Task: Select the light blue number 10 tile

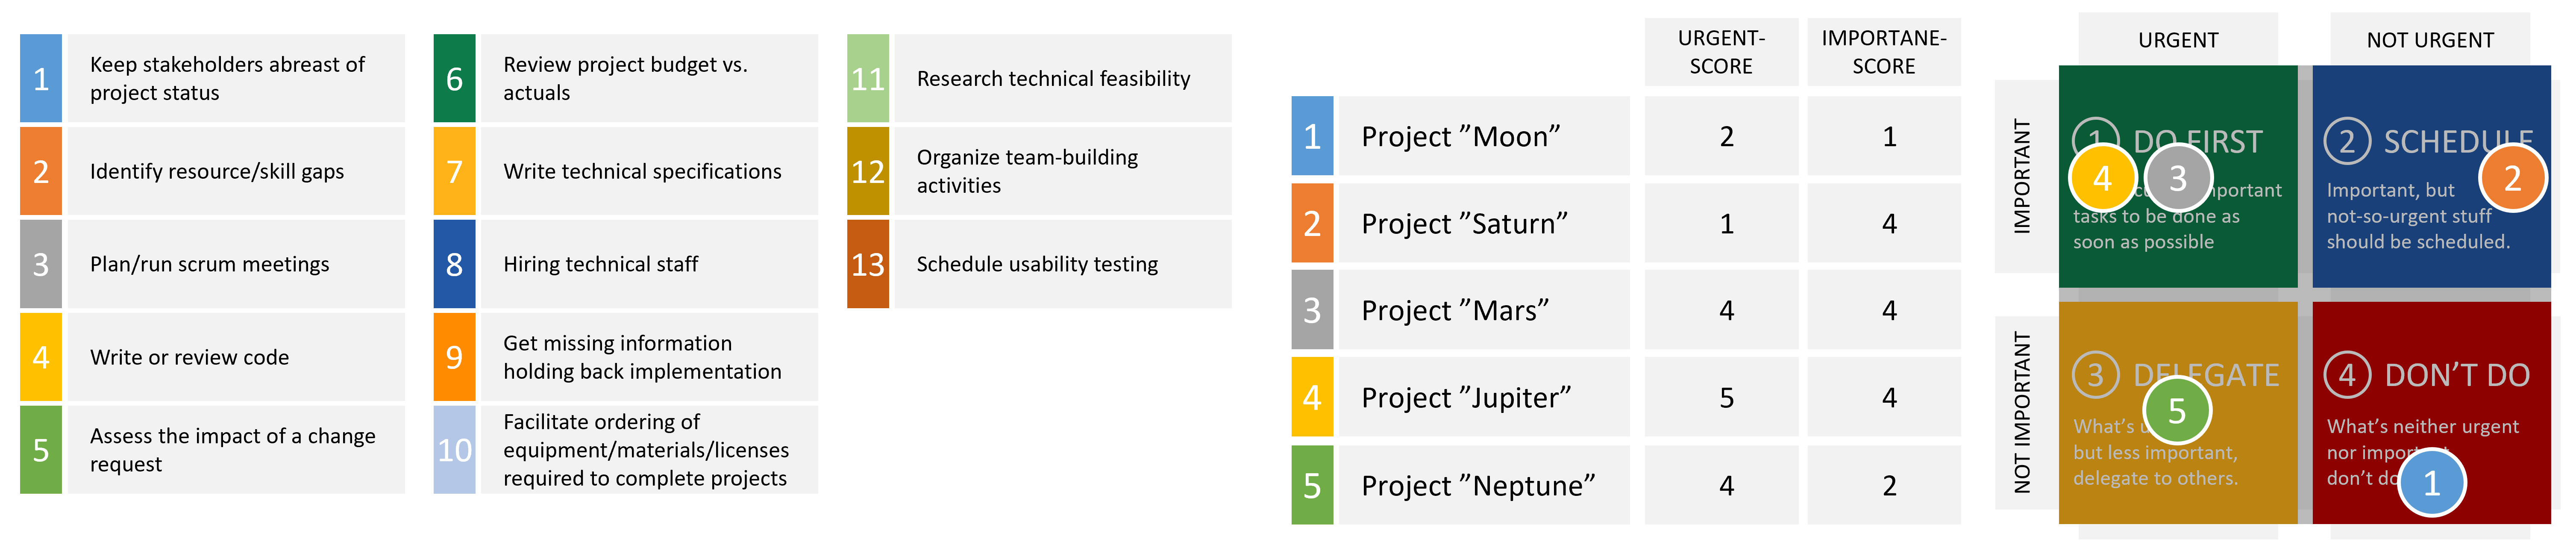Action: coord(454,450)
